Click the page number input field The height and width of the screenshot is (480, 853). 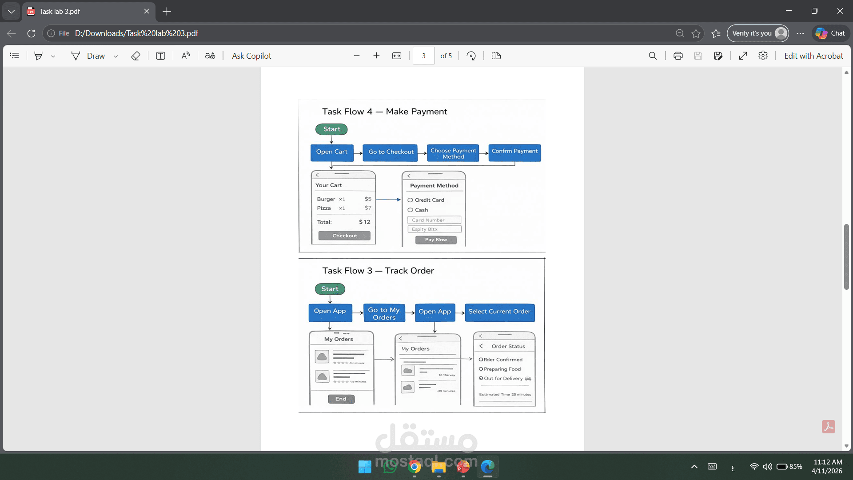tap(423, 56)
